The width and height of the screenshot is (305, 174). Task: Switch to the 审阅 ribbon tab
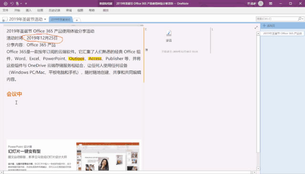[69, 10]
